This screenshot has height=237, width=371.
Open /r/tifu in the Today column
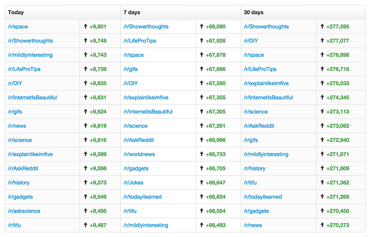pyautogui.click(x=14, y=225)
